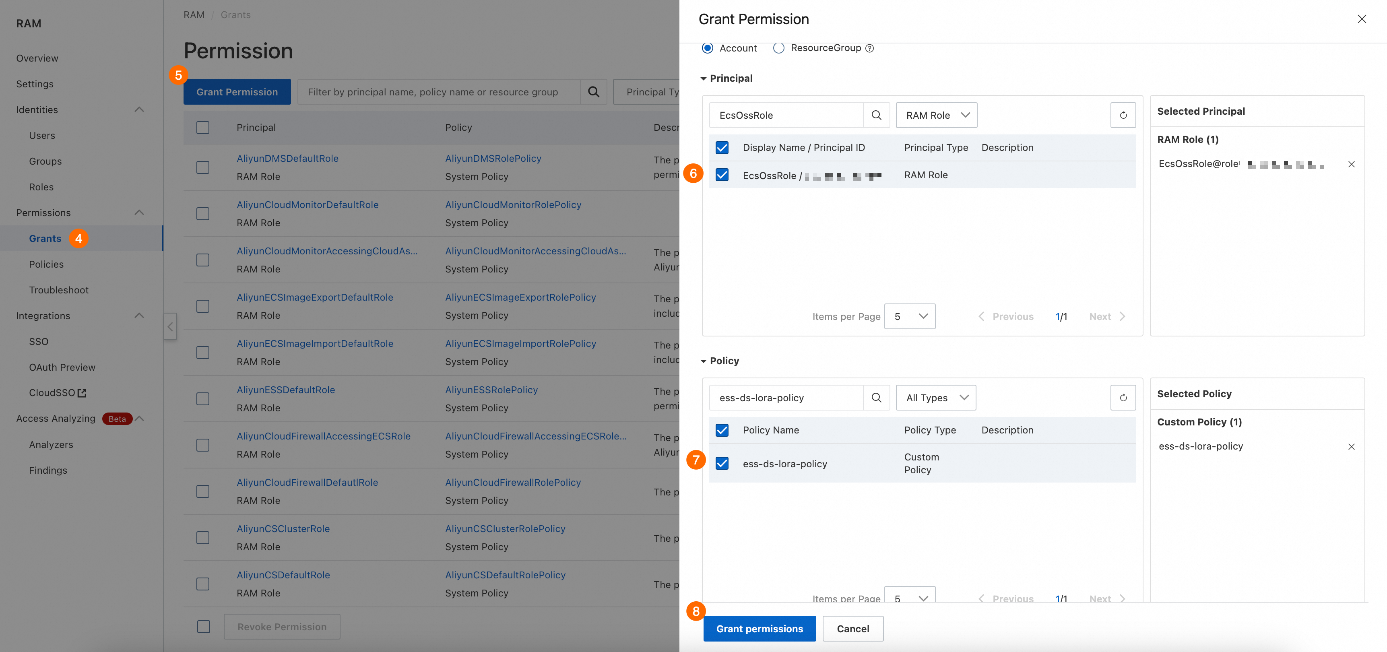Select the ResourceGroup radio button

[778, 48]
